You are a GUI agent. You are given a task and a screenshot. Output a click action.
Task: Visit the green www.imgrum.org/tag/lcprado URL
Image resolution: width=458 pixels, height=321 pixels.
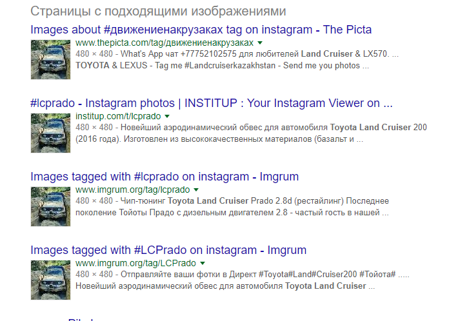coord(133,190)
